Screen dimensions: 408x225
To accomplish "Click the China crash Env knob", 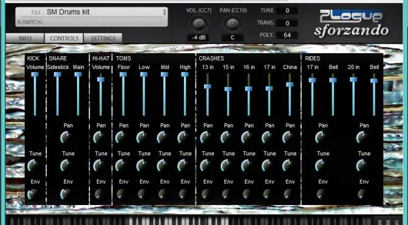I will [288, 194].
